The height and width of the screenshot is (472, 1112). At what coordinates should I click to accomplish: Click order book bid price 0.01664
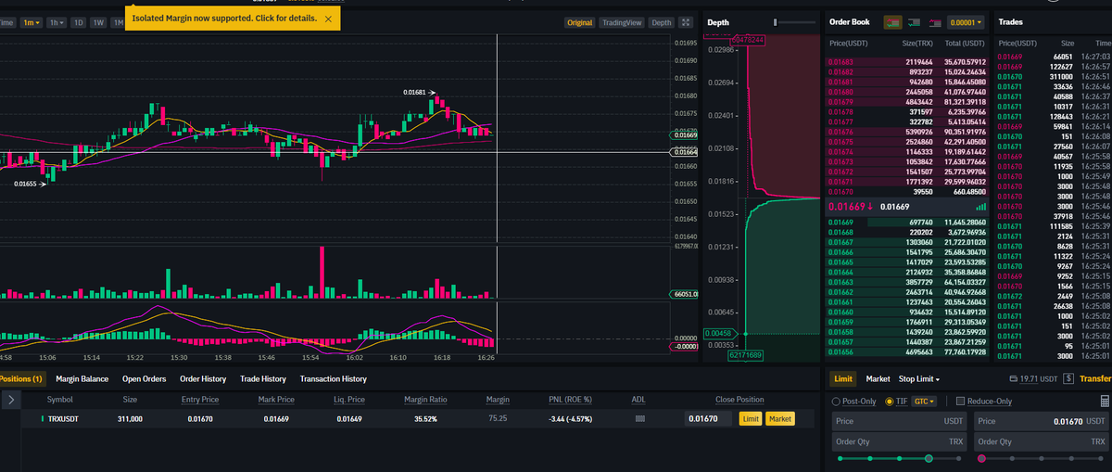[x=841, y=272]
